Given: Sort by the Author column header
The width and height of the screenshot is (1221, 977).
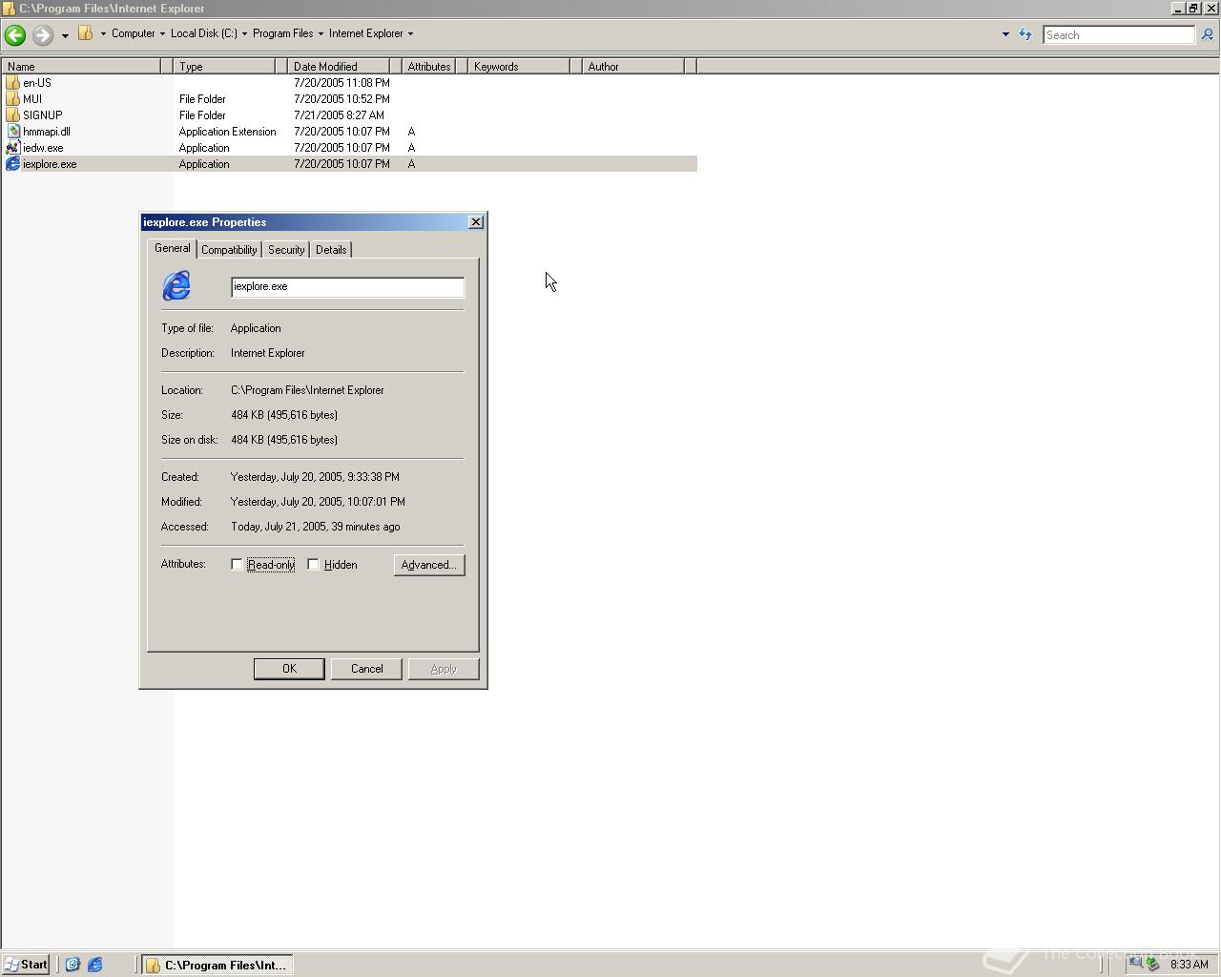Looking at the screenshot, I should pyautogui.click(x=634, y=67).
